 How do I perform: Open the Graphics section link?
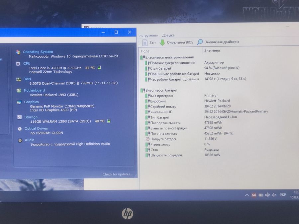point(31,102)
